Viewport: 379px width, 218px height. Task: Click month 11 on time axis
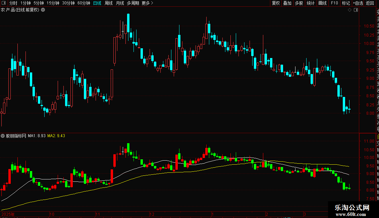[98, 214]
